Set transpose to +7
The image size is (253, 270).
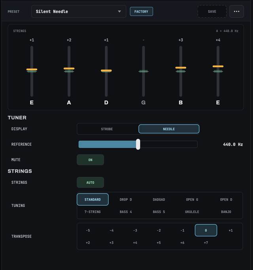[206, 243]
